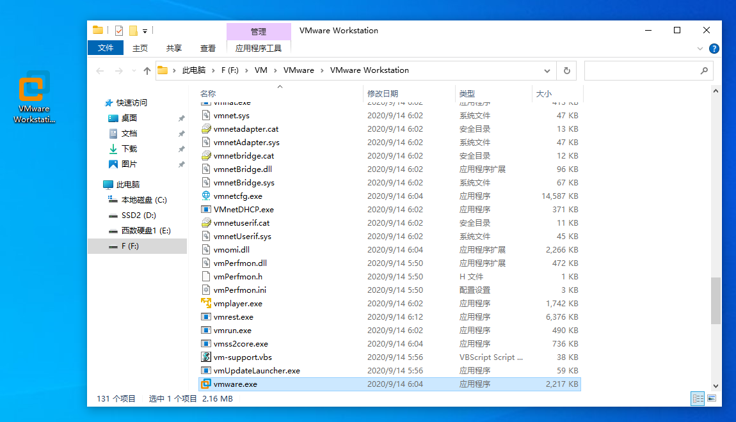Click the folder icon in the title bar
The height and width of the screenshot is (422, 736).
(98, 31)
